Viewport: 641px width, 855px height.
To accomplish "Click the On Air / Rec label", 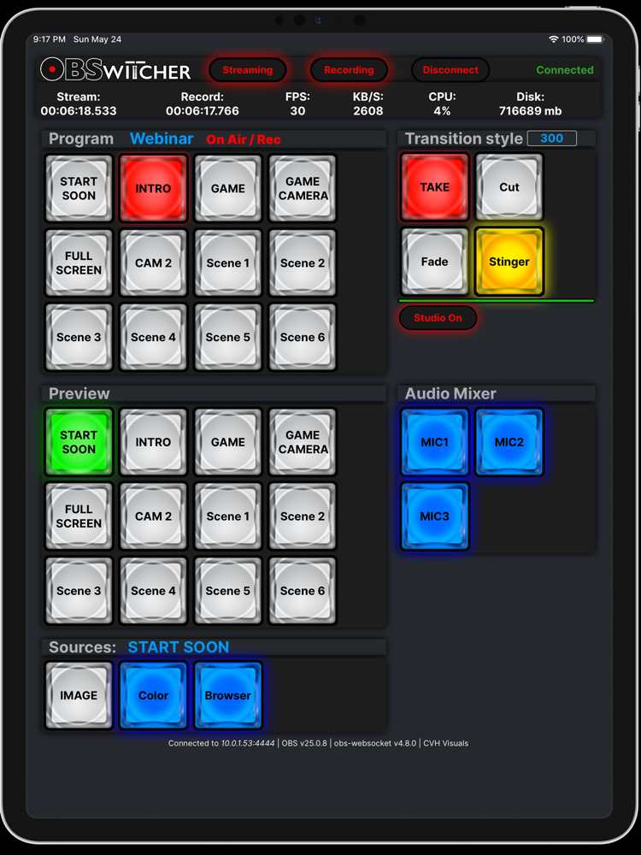I will click(x=243, y=139).
